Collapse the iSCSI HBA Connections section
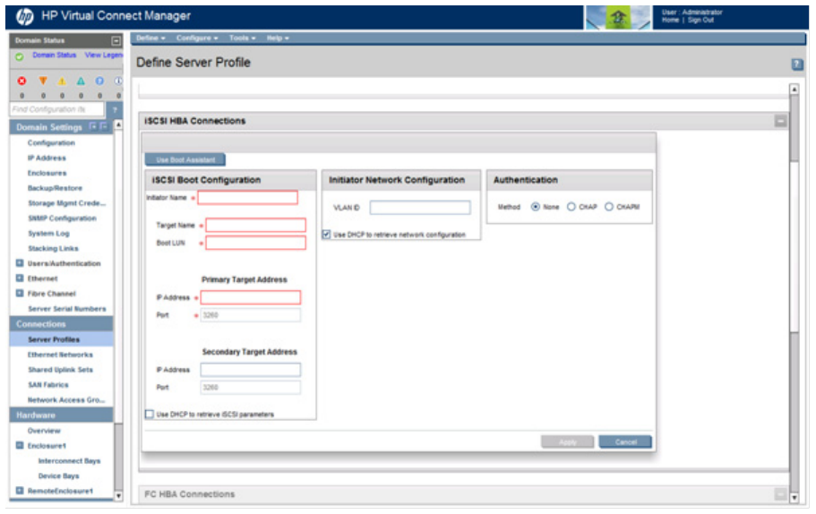Image resolution: width=816 pixels, height=514 pixels. pos(780,121)
